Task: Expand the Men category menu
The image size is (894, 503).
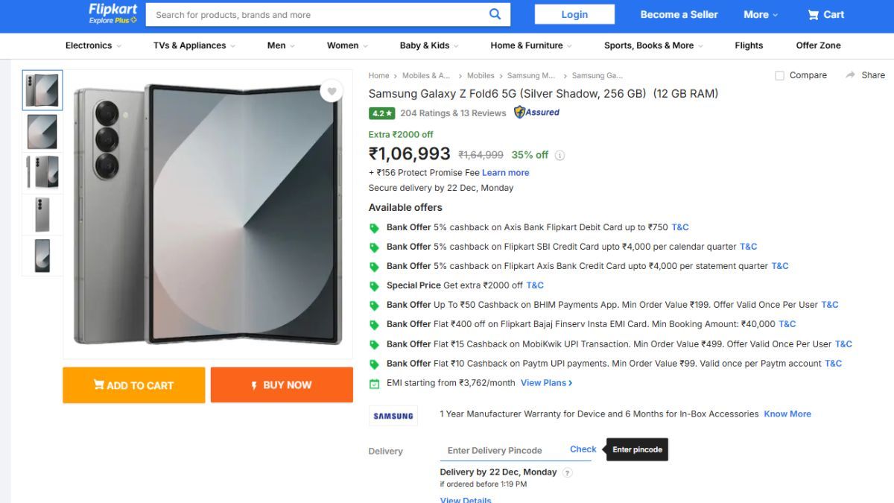Action: 281,45
